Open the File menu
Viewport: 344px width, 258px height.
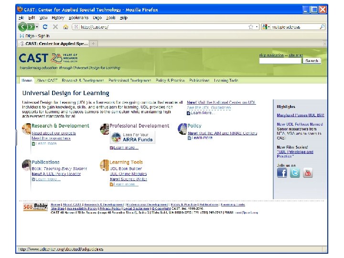(21, 18)
